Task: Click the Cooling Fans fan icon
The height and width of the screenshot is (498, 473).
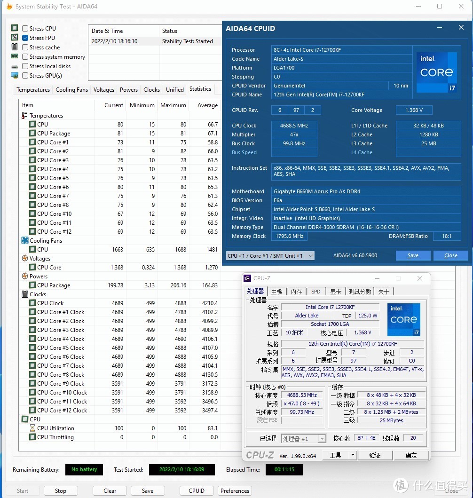Action: pyautogui.click(x=25, y=240)
